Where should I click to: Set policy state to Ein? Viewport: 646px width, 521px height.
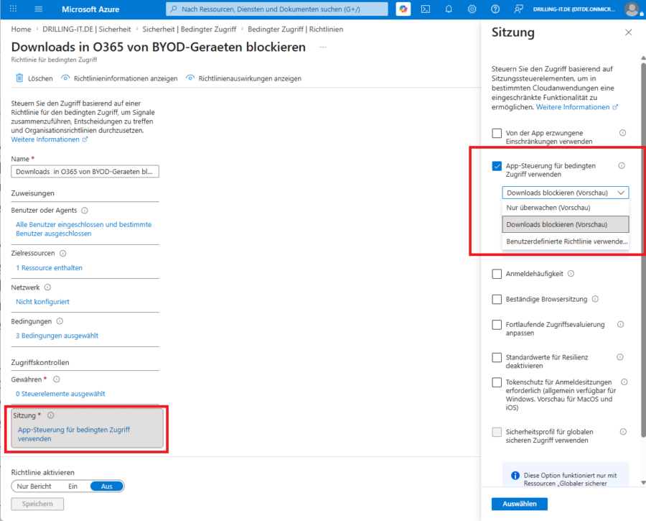[x=73, y=487]
